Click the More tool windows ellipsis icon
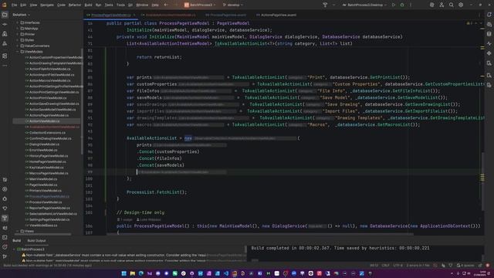The image size is (494, 278). tap(5, 66)
